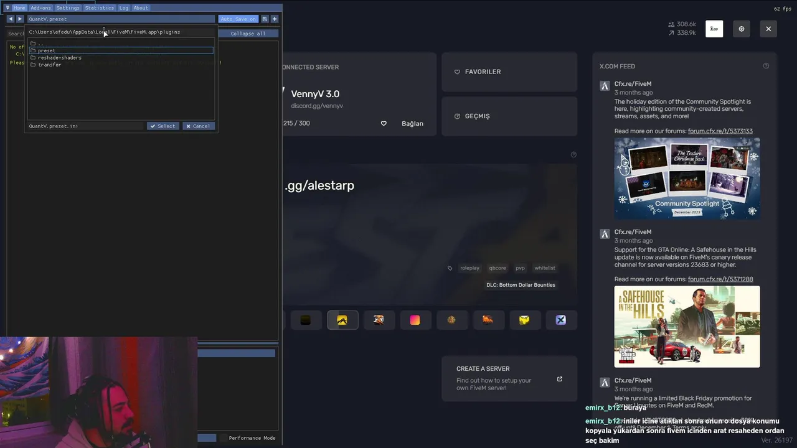Open the preset folder
Viewport: 797px width, 448px height.
tap(121, 50)
